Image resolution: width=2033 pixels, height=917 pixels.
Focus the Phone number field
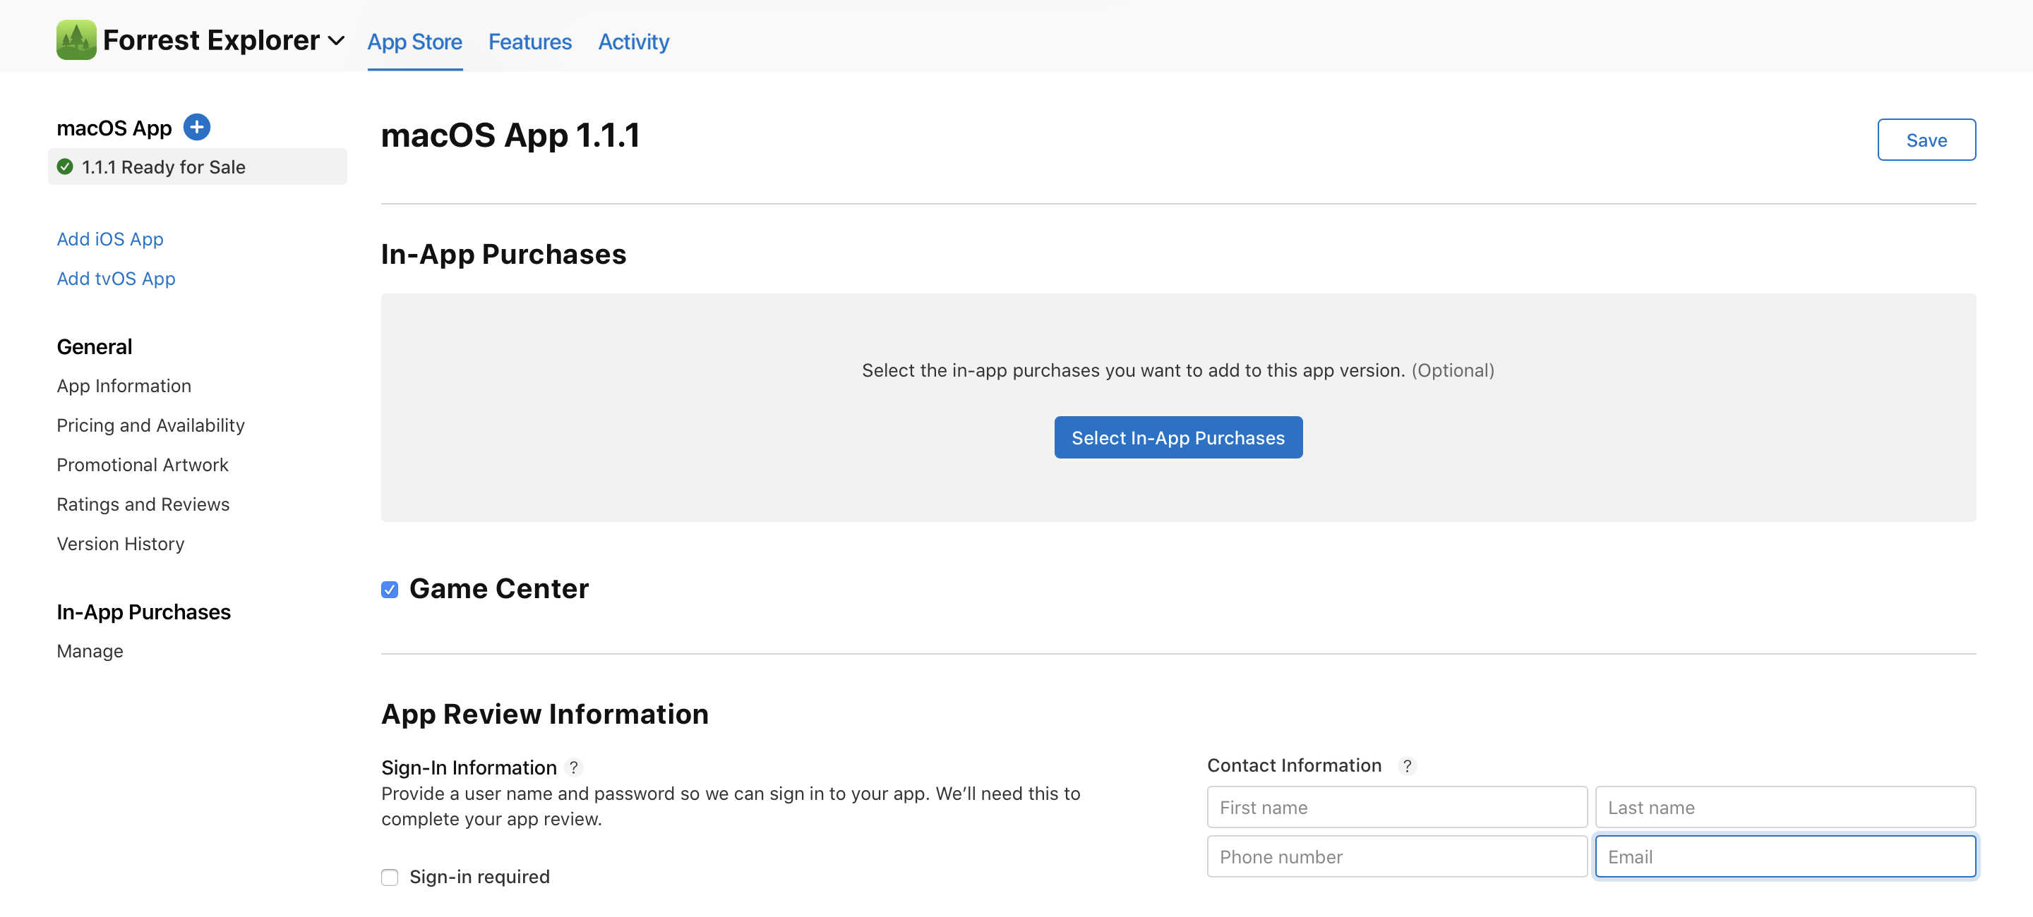coord(1396,856)
